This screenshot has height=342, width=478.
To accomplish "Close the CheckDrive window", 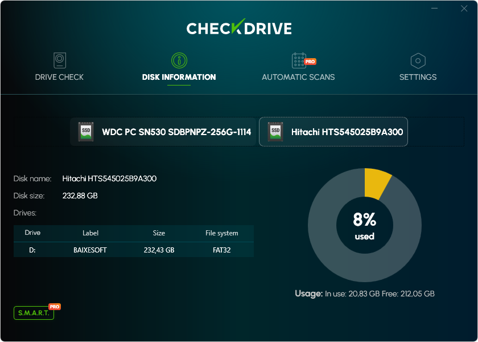I will tap(464, 8).
